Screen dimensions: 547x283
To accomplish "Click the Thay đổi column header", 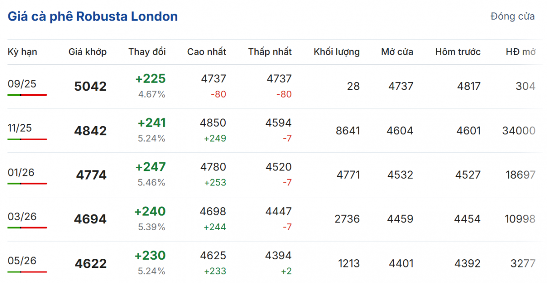I will (x=147, y=52).
